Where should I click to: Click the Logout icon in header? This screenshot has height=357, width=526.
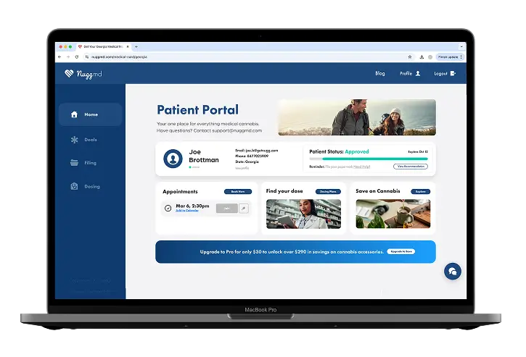tap(453, 73)
